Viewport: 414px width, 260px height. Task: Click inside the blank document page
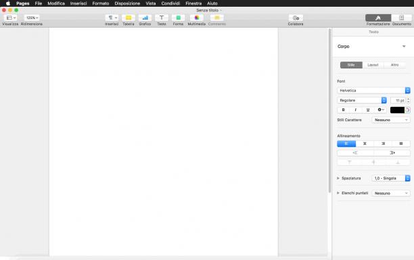164,142
